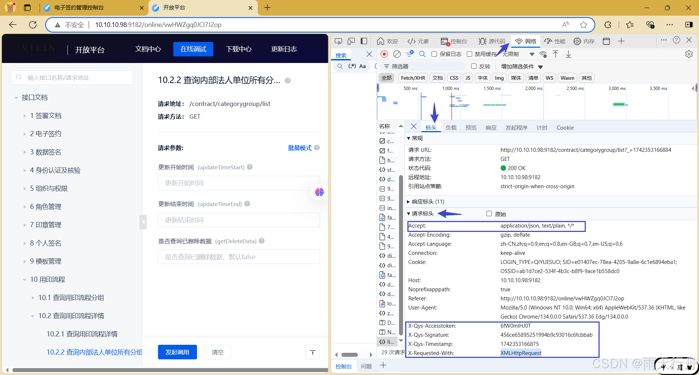Check the invert filter checkbox
The width and height of the screenshot is (699, 375).
(x=474, y=66)
